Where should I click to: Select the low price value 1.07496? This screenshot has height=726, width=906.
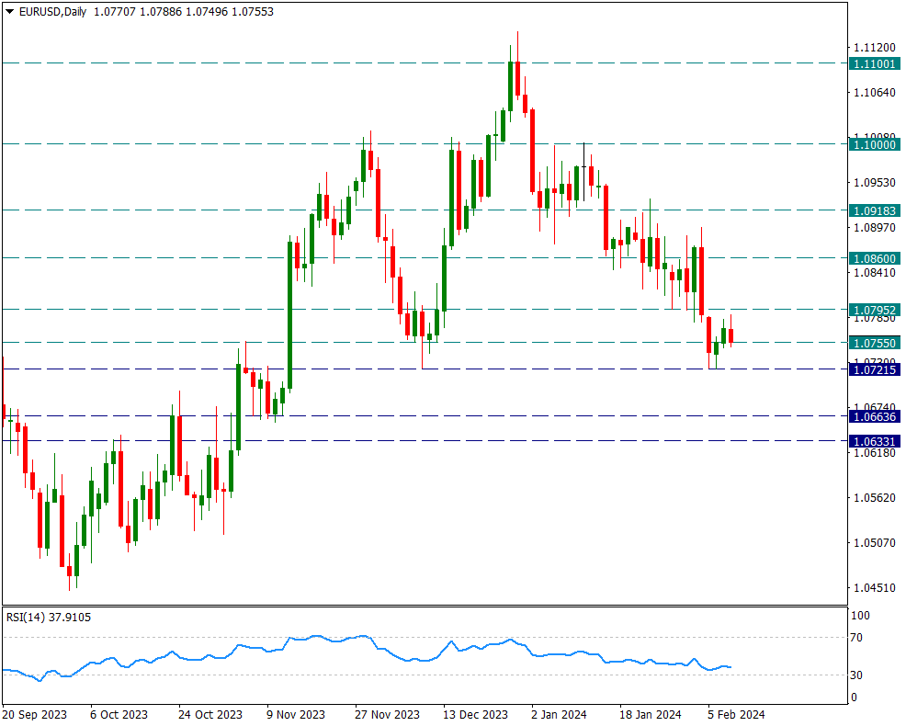click(x=206, y=12)
